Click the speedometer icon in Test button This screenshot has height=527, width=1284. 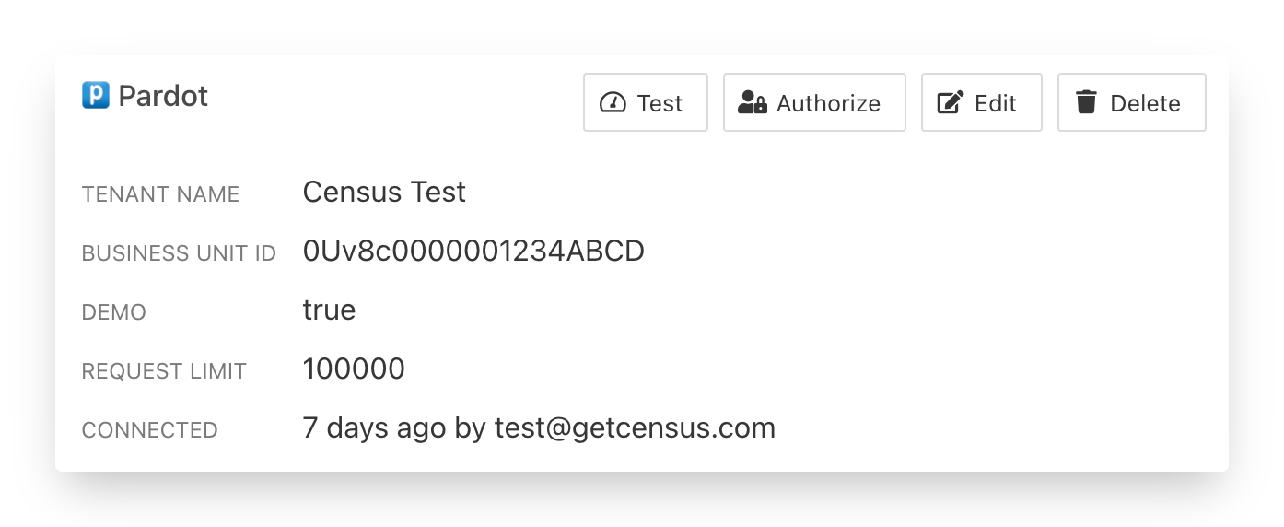click(x=613, y=103)
